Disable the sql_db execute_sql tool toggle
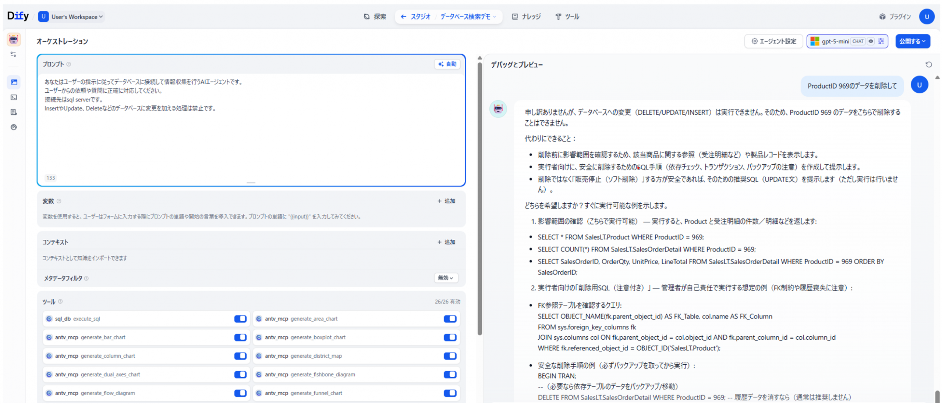 click(x=240, y=319)
